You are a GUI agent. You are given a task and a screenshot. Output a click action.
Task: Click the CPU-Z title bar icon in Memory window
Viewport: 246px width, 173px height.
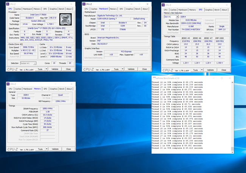click(9, 83)
